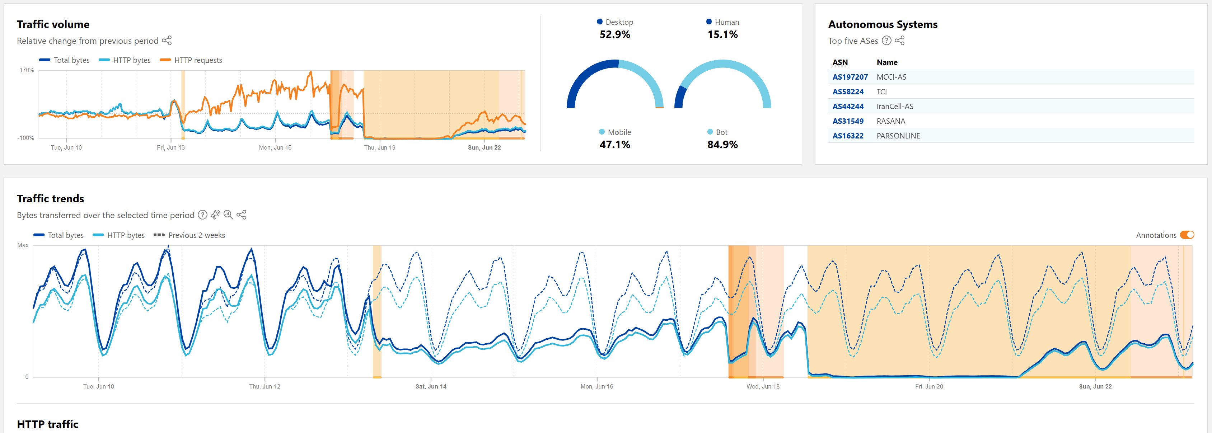Image resolution: width=1212 pixels, height=433 pixels.
Task: Click Total bytes swatch in Traffic volume legend
Action: click(45, 60)
